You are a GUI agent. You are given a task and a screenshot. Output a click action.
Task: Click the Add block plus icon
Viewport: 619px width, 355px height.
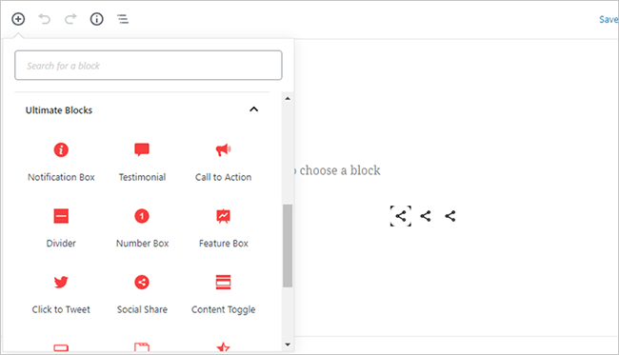18,19
